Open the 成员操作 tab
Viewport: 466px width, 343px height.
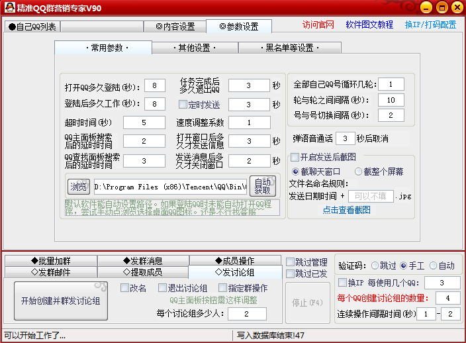tap(235, 261)
